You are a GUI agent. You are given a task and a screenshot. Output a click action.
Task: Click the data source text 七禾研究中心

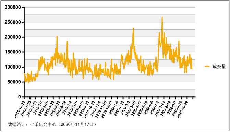coord(43,125)
